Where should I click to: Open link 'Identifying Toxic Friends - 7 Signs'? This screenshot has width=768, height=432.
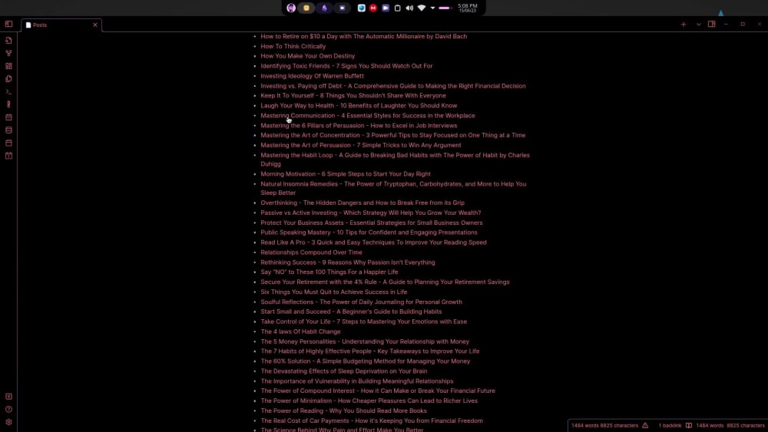point(346,66)
